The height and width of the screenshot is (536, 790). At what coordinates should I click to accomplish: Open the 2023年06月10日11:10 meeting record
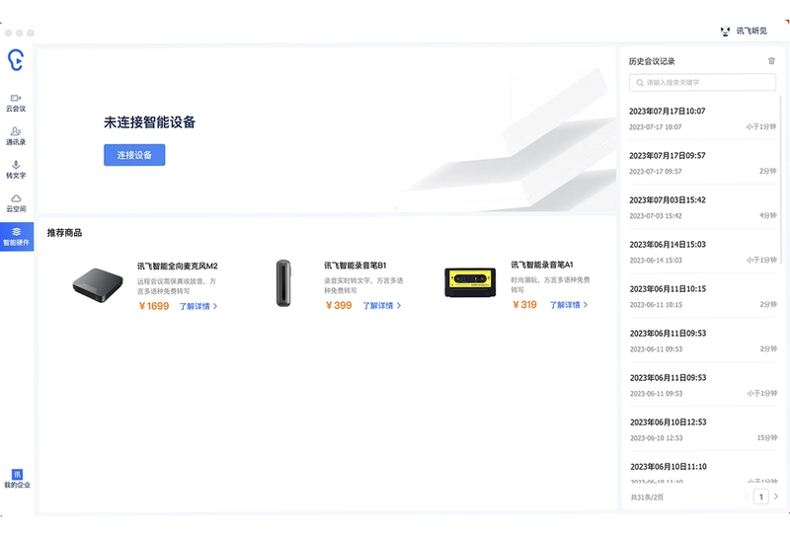click(702, 471)
